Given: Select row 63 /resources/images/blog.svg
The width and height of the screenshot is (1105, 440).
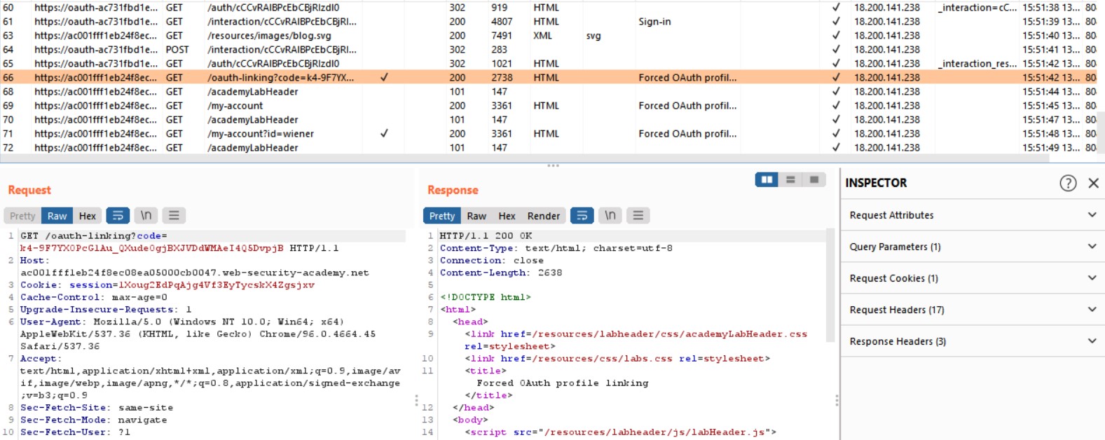Looking at the screenshot, I should point(549,36).
